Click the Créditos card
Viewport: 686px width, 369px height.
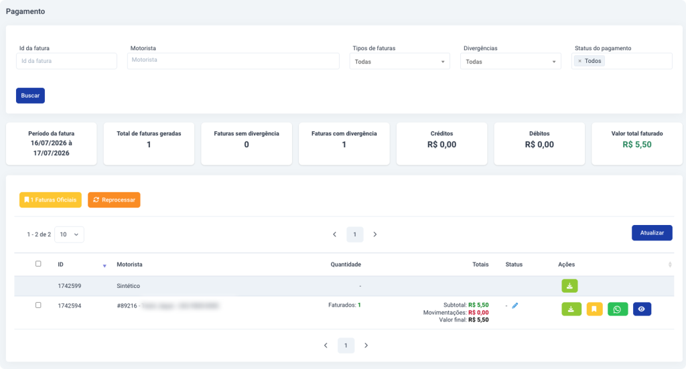click(x=442, y=144)
